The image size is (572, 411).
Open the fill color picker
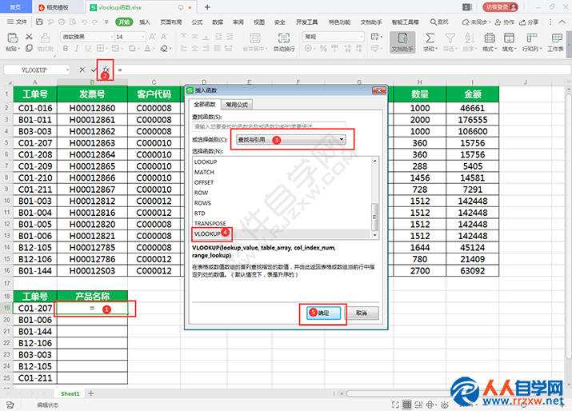[x=134, y=48]
